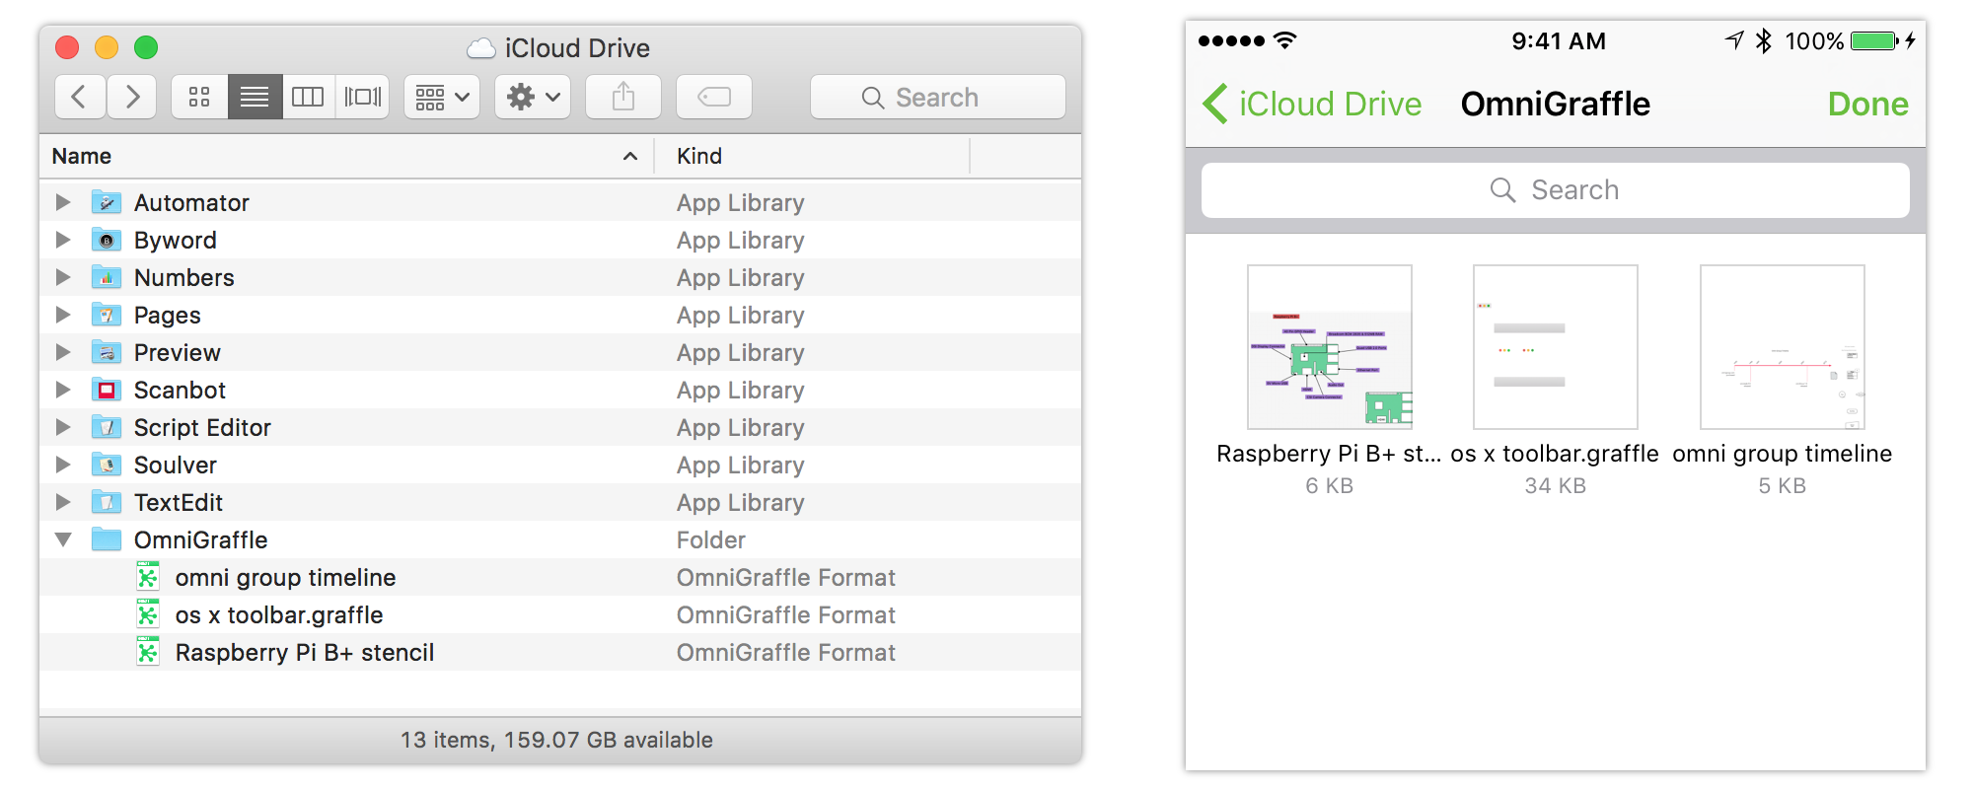Go back in Finder window
The image size is (1973, 789).
point(80,97)
